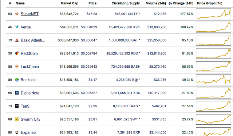The height and width of the screenshot is (136, 233).
Task: Open the DigitalNote coin page link
Action: (x=30, y=93)
